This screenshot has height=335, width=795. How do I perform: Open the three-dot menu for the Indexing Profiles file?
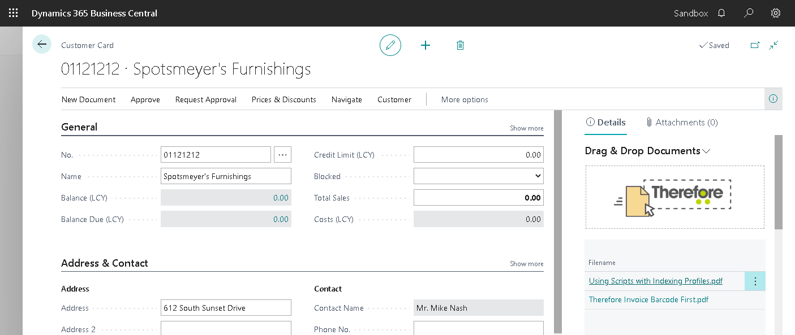click(x=755, y=281)
